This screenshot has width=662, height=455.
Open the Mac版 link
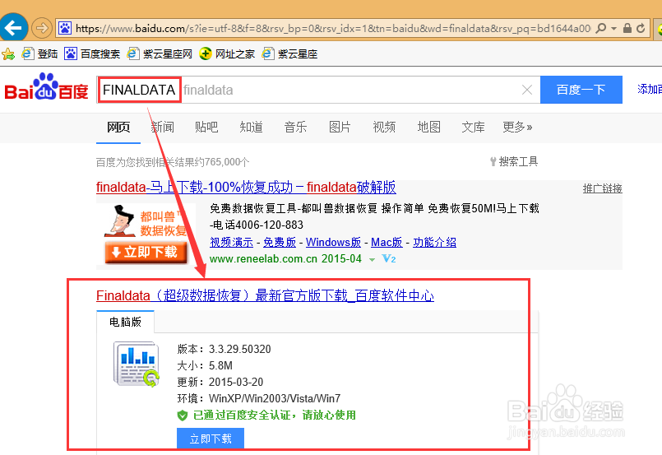click(x=387, y=242)
